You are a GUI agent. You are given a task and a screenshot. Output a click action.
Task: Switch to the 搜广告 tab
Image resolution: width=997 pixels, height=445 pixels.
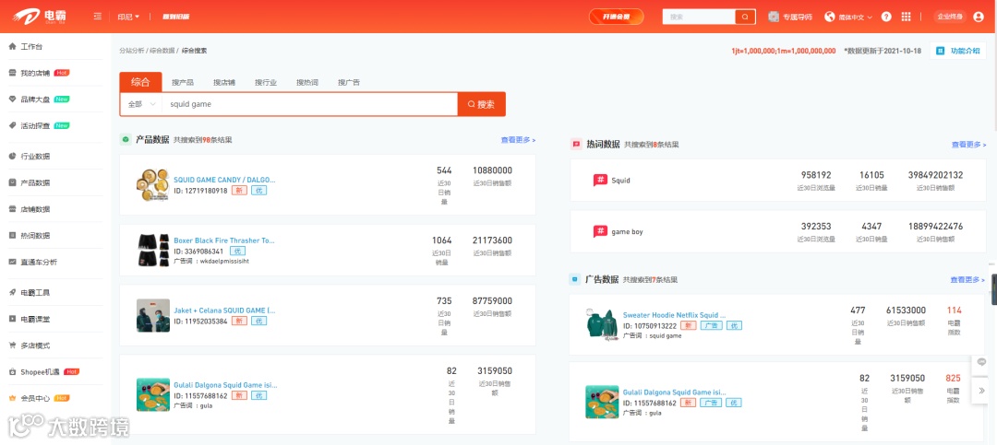point(349,83)
